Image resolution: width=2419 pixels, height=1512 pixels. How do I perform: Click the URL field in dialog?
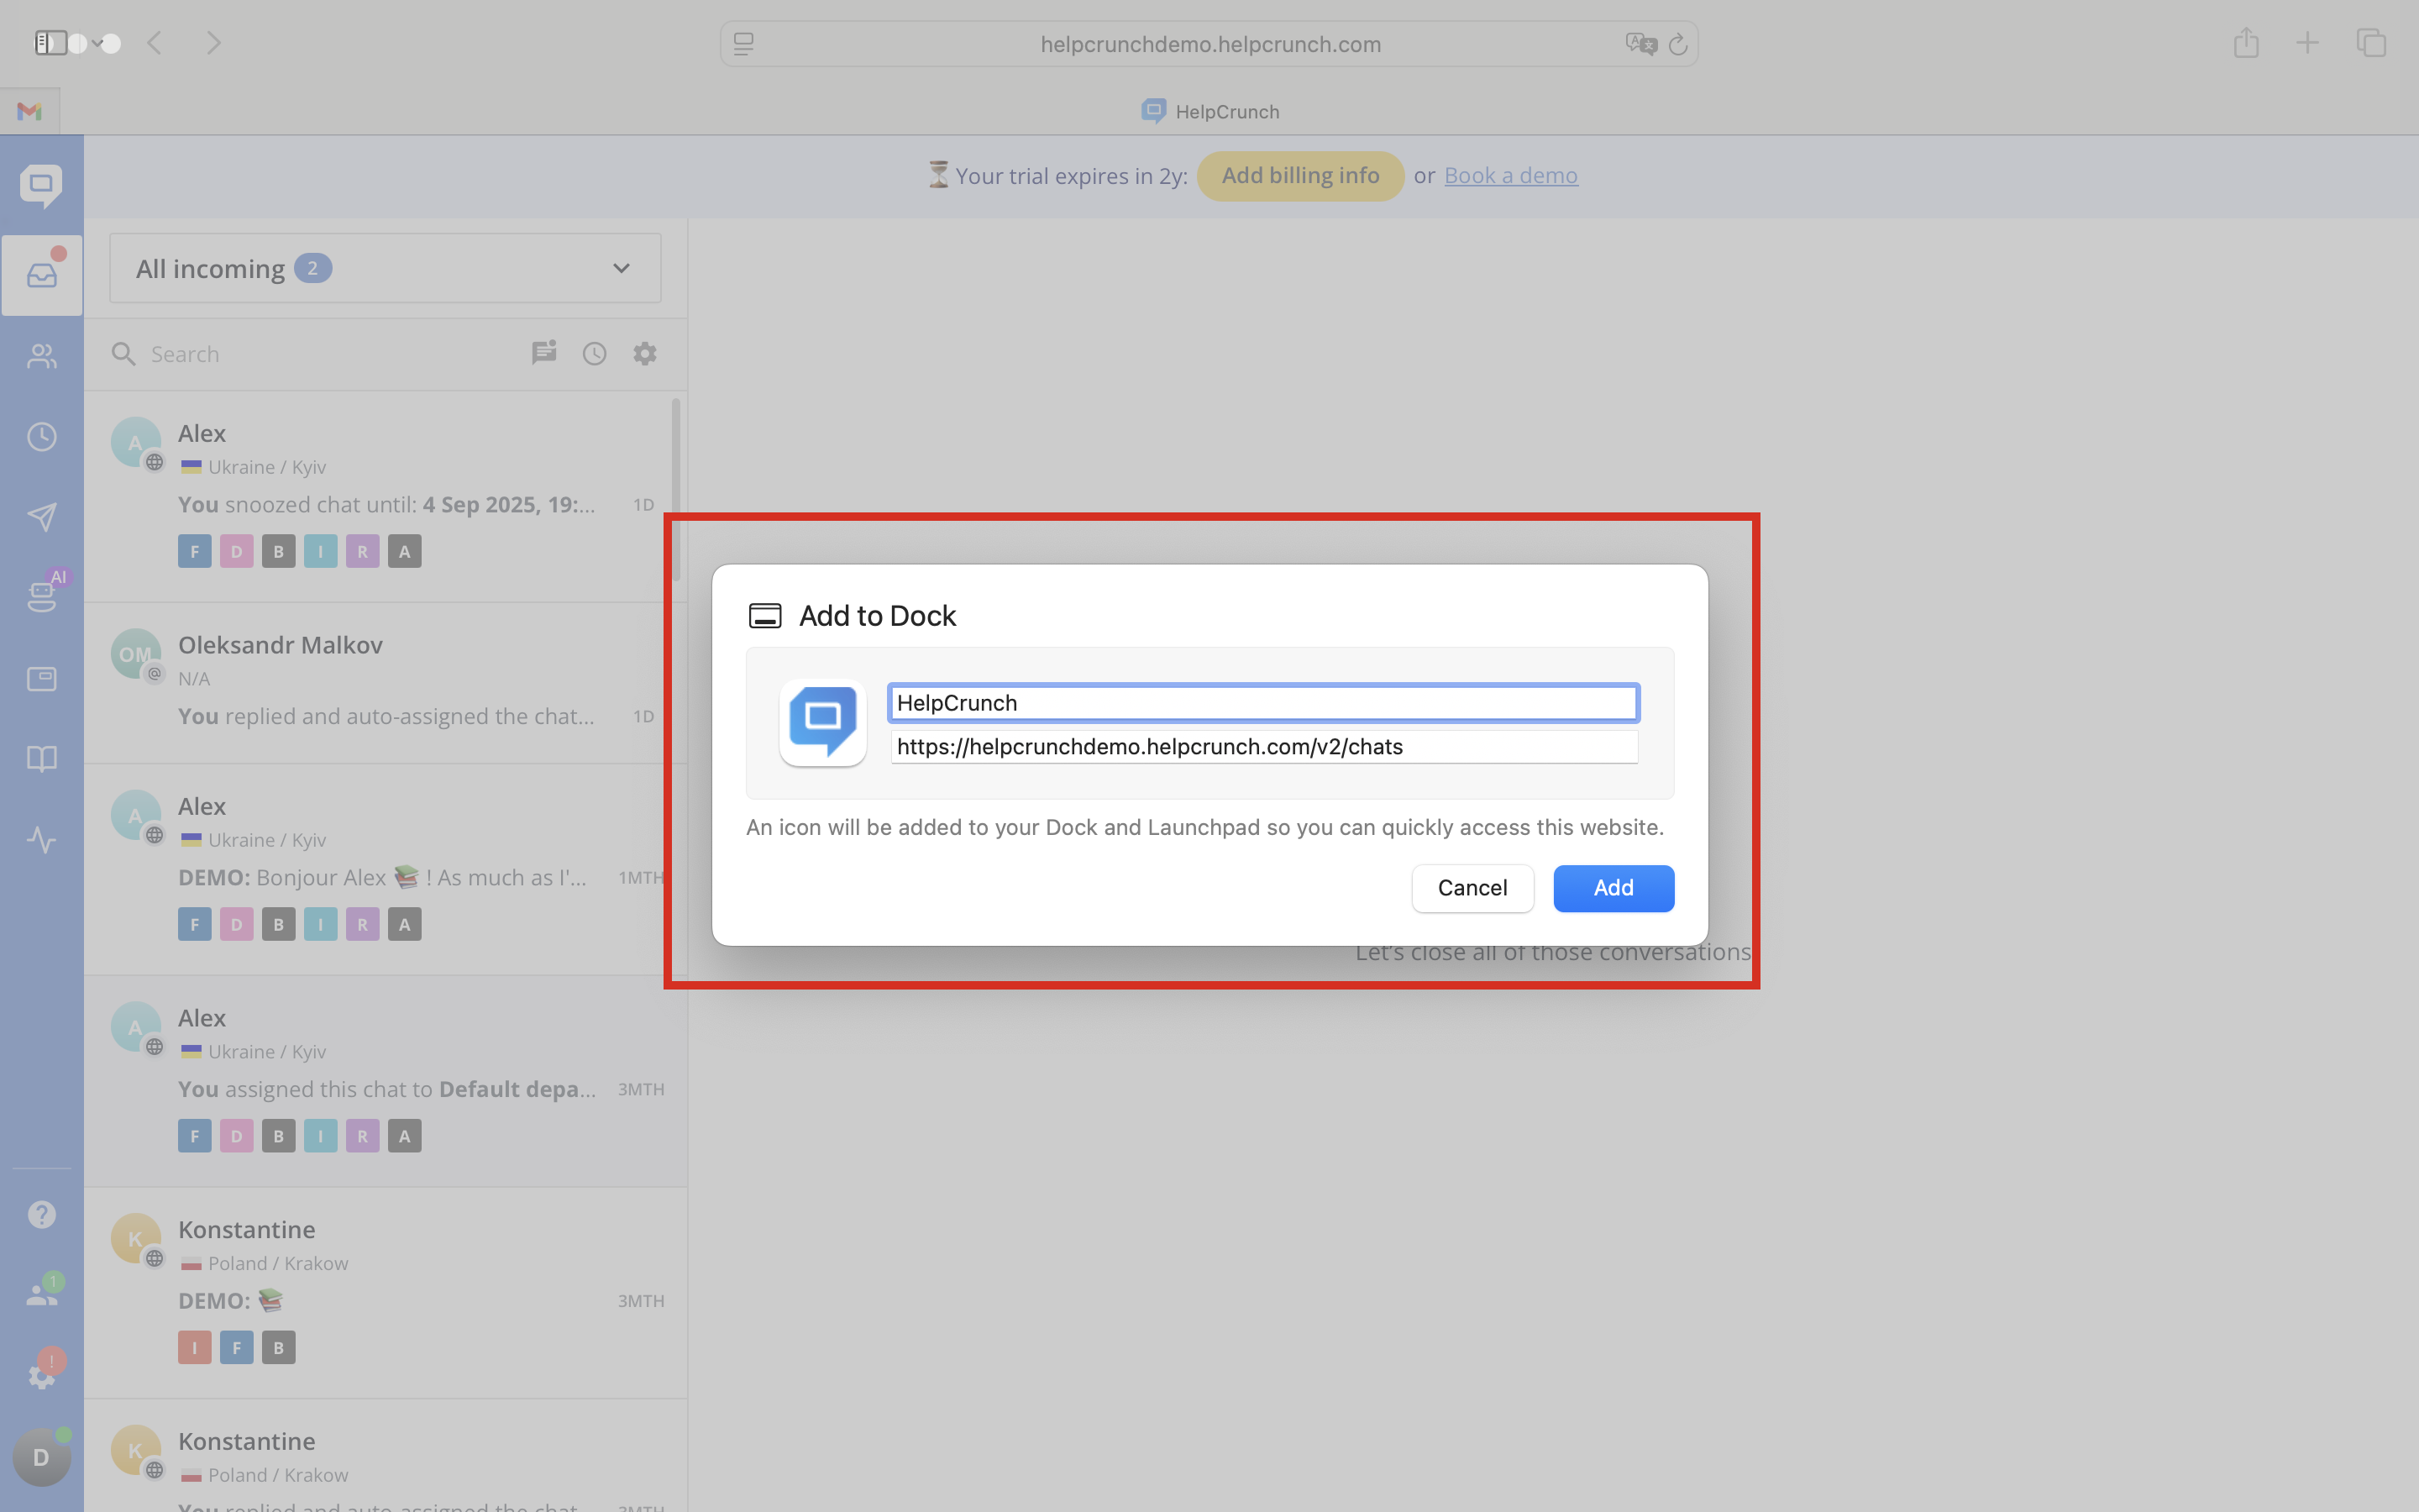point(1263,747)
